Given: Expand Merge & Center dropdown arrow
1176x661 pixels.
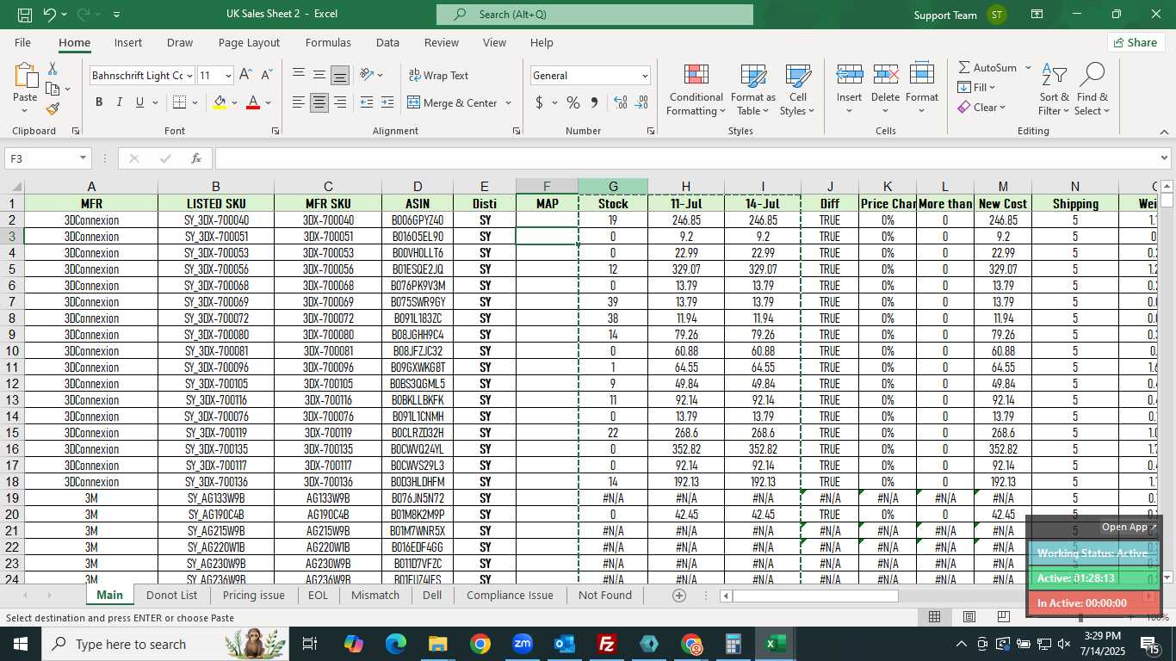Looking at the screenshot, I should [x=508, y=102].
